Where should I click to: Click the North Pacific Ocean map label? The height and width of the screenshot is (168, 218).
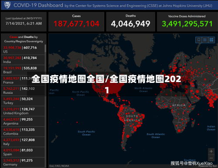tap(81, 93)
